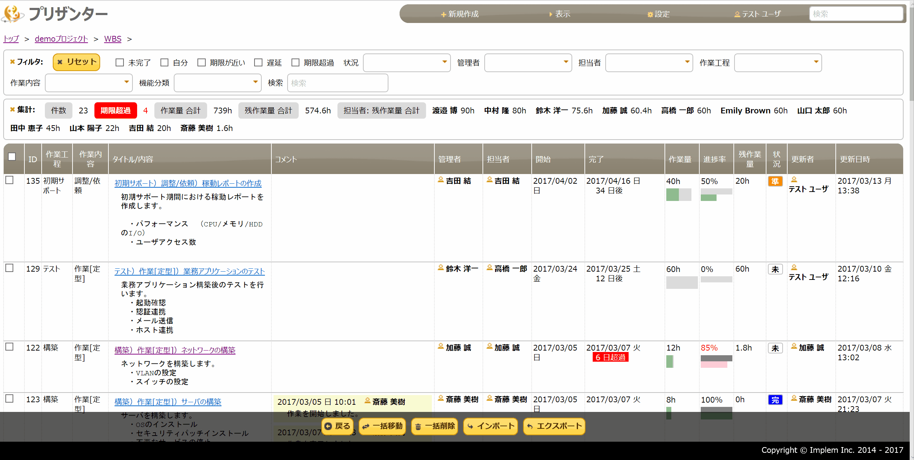
Task: Open the テスト ユーザ account menu
Action: pos(757,14)
